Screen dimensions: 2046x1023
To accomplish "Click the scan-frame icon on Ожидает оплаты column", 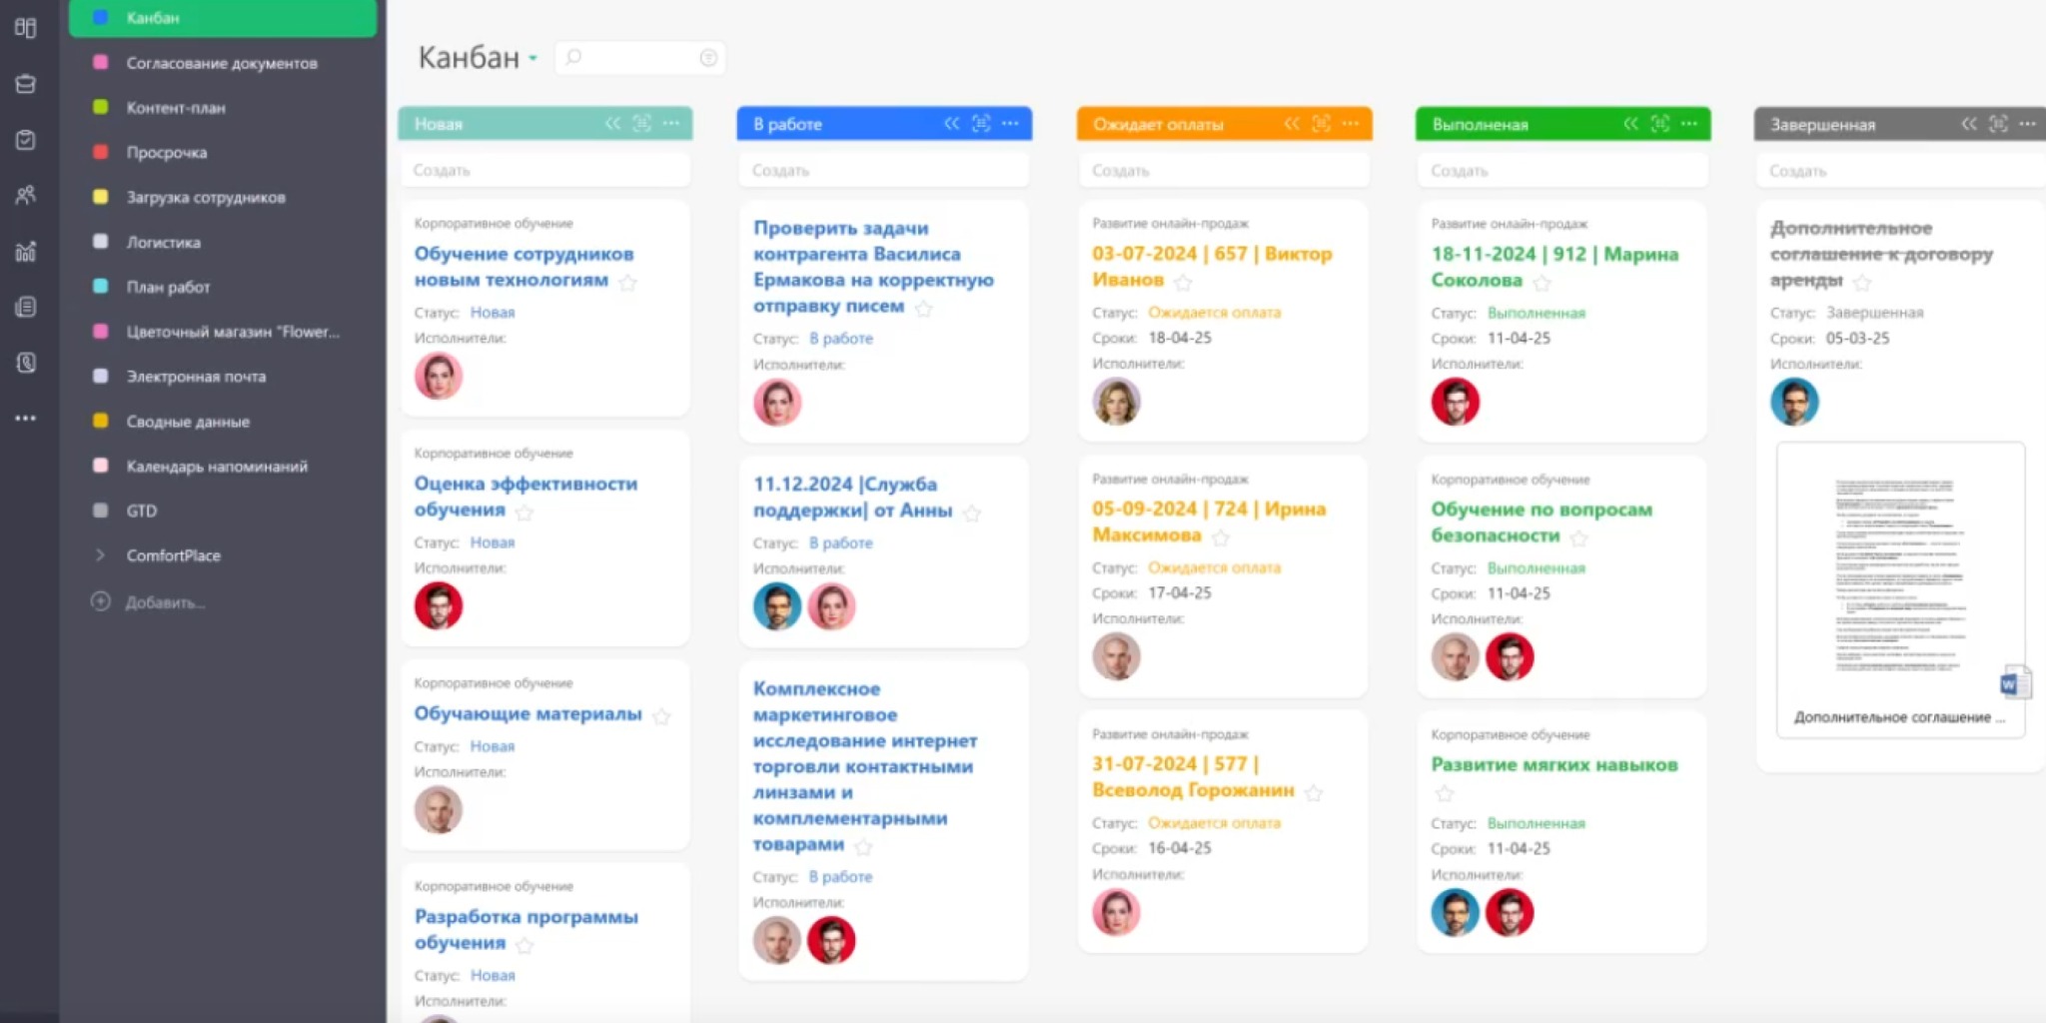I will coord(1321,123).
